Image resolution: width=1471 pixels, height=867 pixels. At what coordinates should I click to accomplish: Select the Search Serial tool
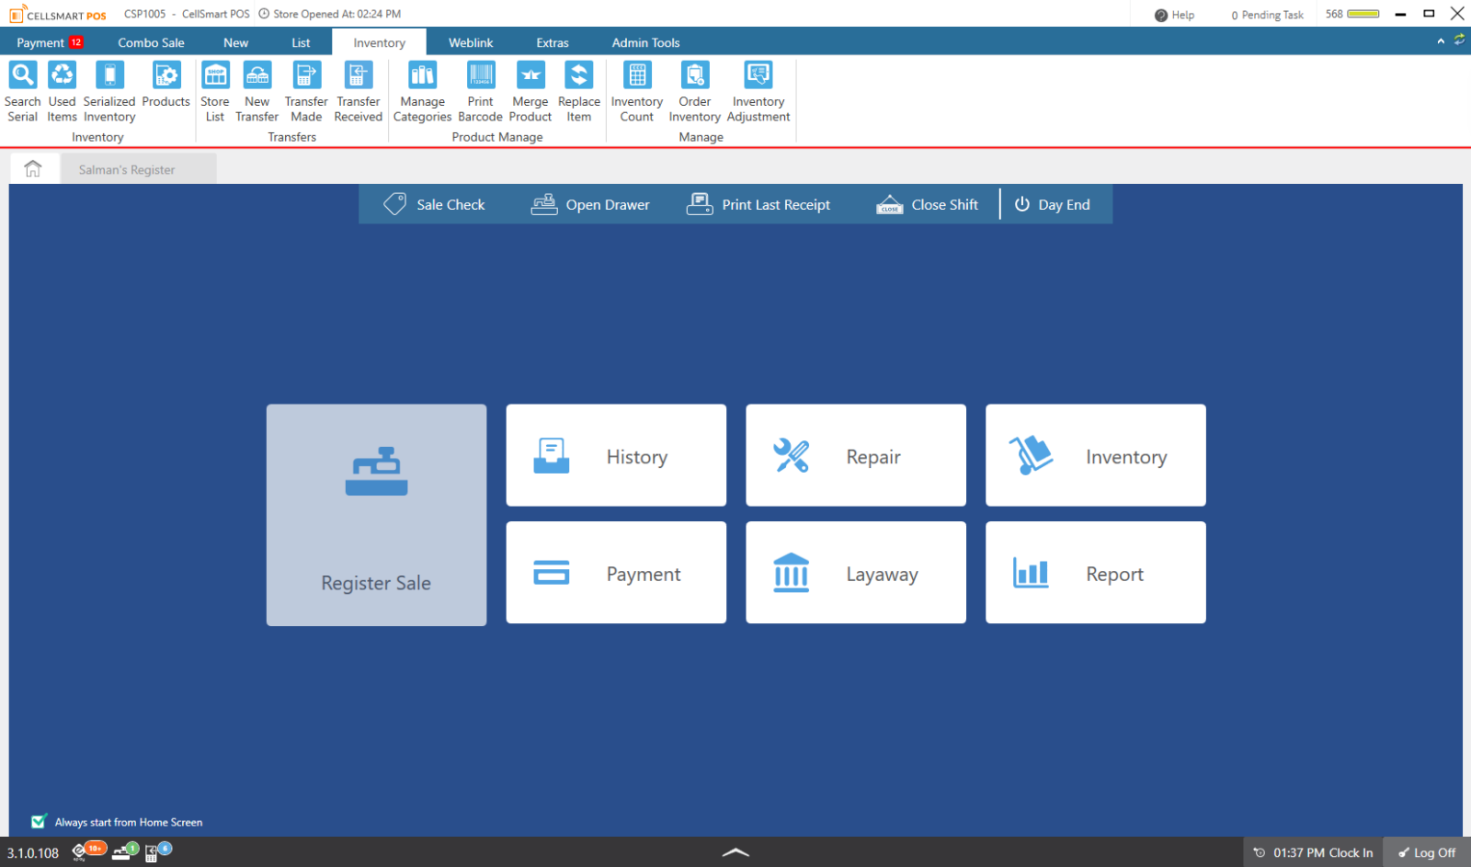pyautogui.click(x=22, y=89)
